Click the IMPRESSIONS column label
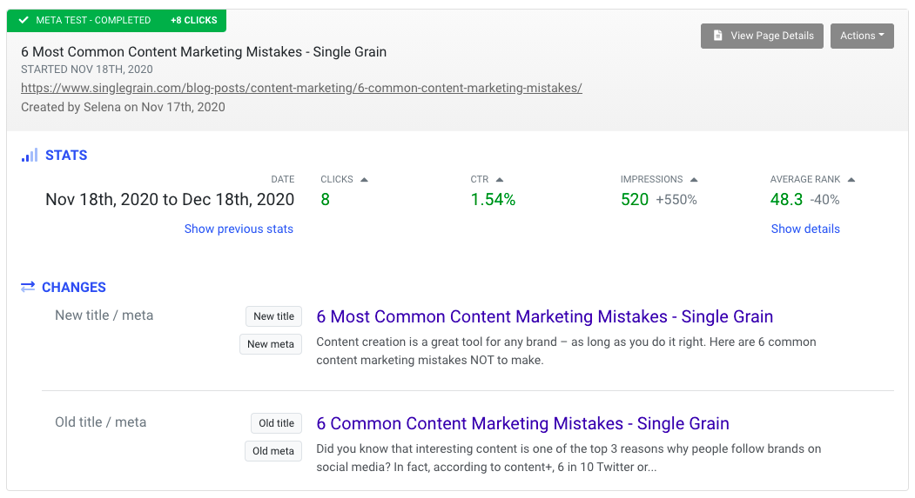Viewport: 915px width, 498px height. click(x=651, y=179)
